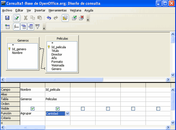Select the Orden row header
This screenshot has height=130, width=176.
click(10, 104)
